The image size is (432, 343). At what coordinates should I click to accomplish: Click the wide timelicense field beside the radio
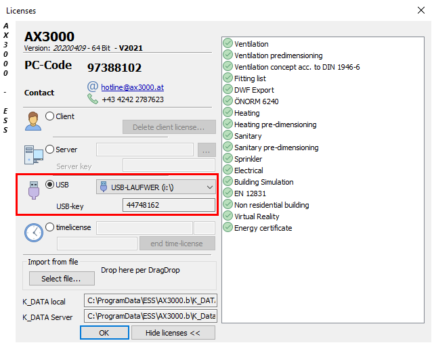[144, 228]
